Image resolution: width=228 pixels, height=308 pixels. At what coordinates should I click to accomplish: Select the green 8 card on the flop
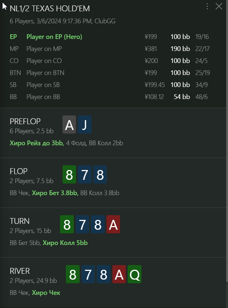coord(69,174)
